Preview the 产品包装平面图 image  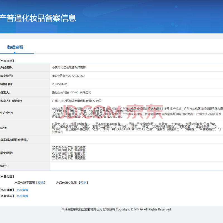[x=41, y=183]
